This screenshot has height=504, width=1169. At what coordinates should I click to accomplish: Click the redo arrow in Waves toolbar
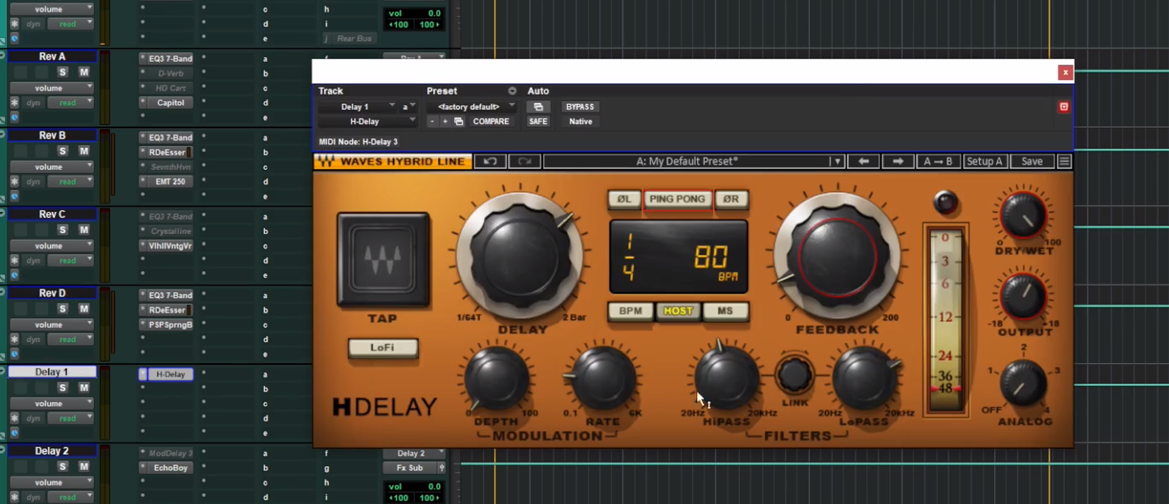524,162
